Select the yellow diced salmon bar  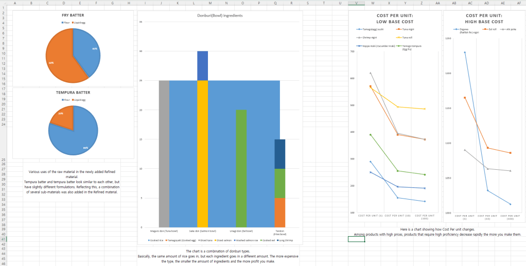coord(202,153)
